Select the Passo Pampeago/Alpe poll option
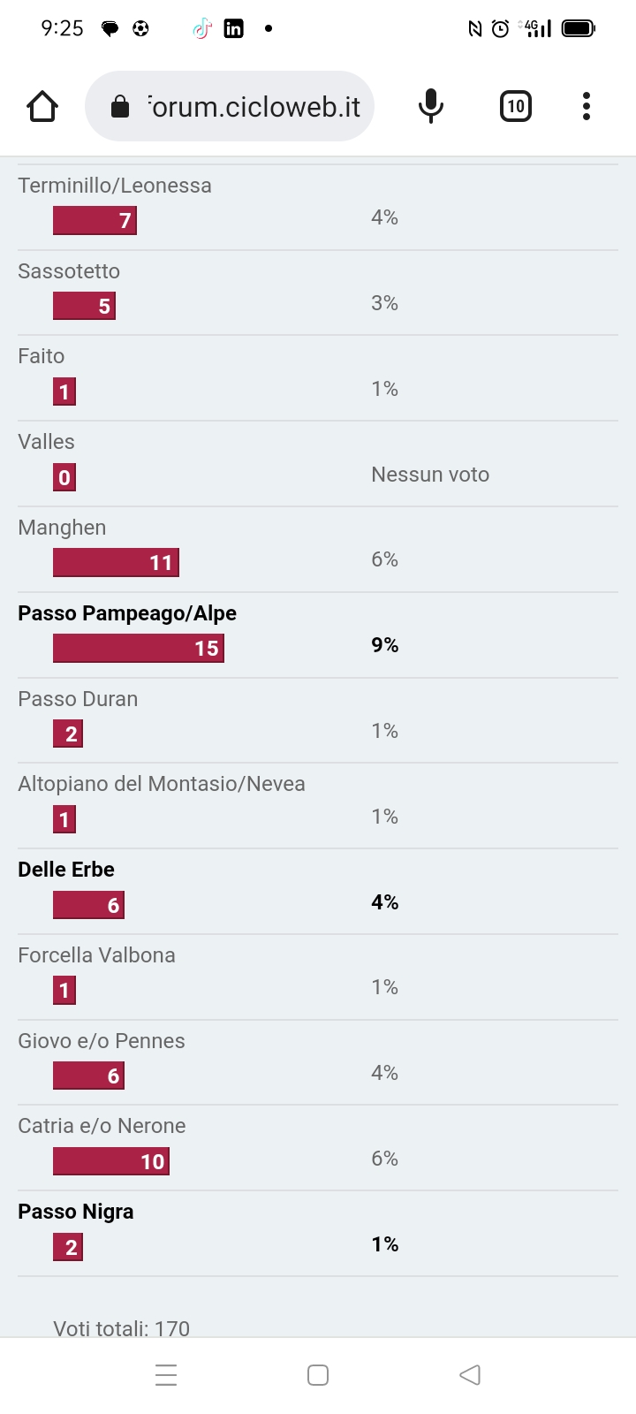The width and height of the screenshot is (636, 1414). point(127,613)
